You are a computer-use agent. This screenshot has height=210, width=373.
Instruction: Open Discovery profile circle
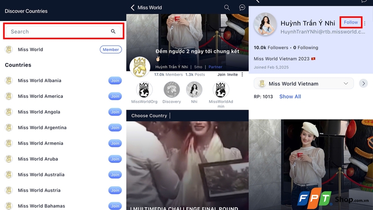172,90
